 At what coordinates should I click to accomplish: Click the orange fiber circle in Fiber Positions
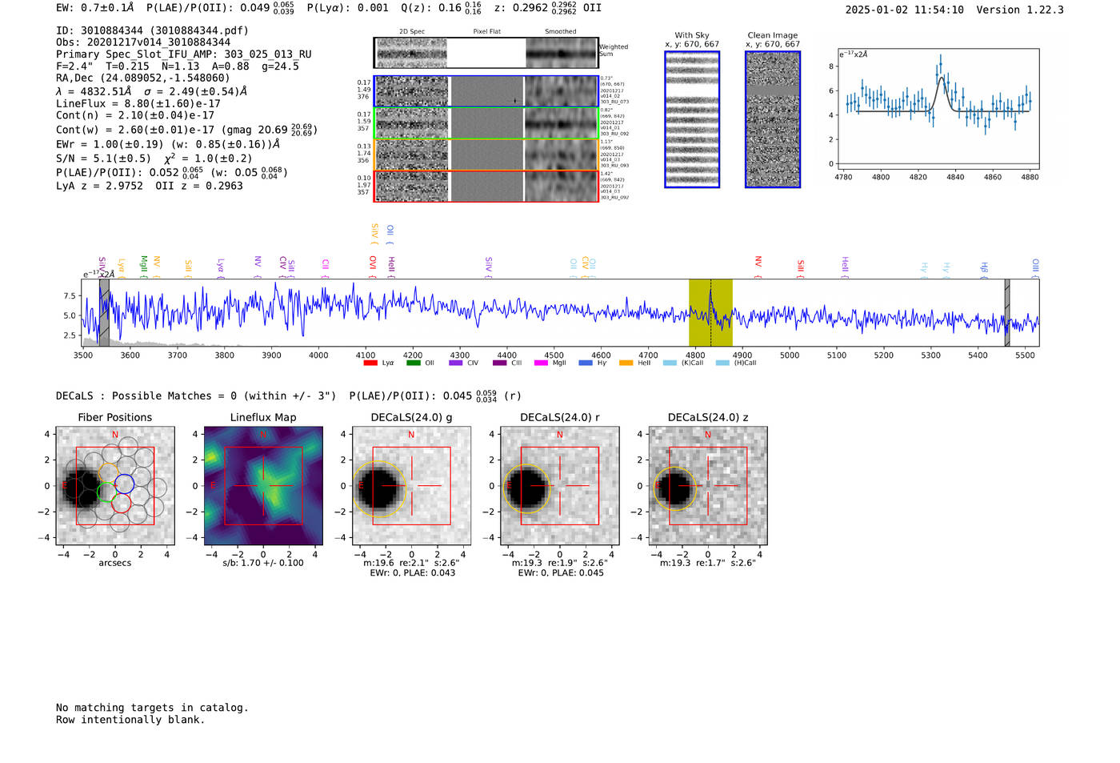(x=110, y=472)
